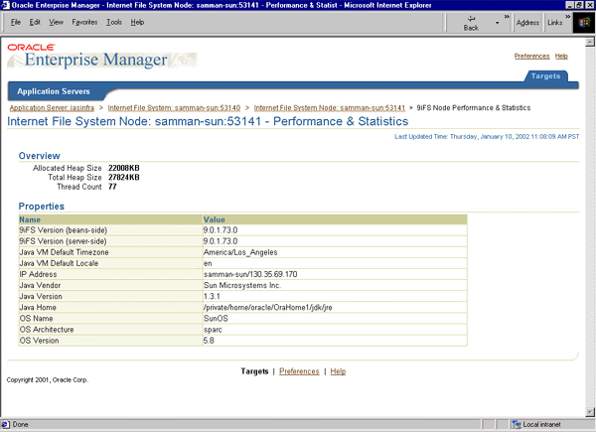Follow Internet File System: samman-sun:53140 breadcrumb
Viewport: 596px width, 432px height.
[x=174, y=108]
